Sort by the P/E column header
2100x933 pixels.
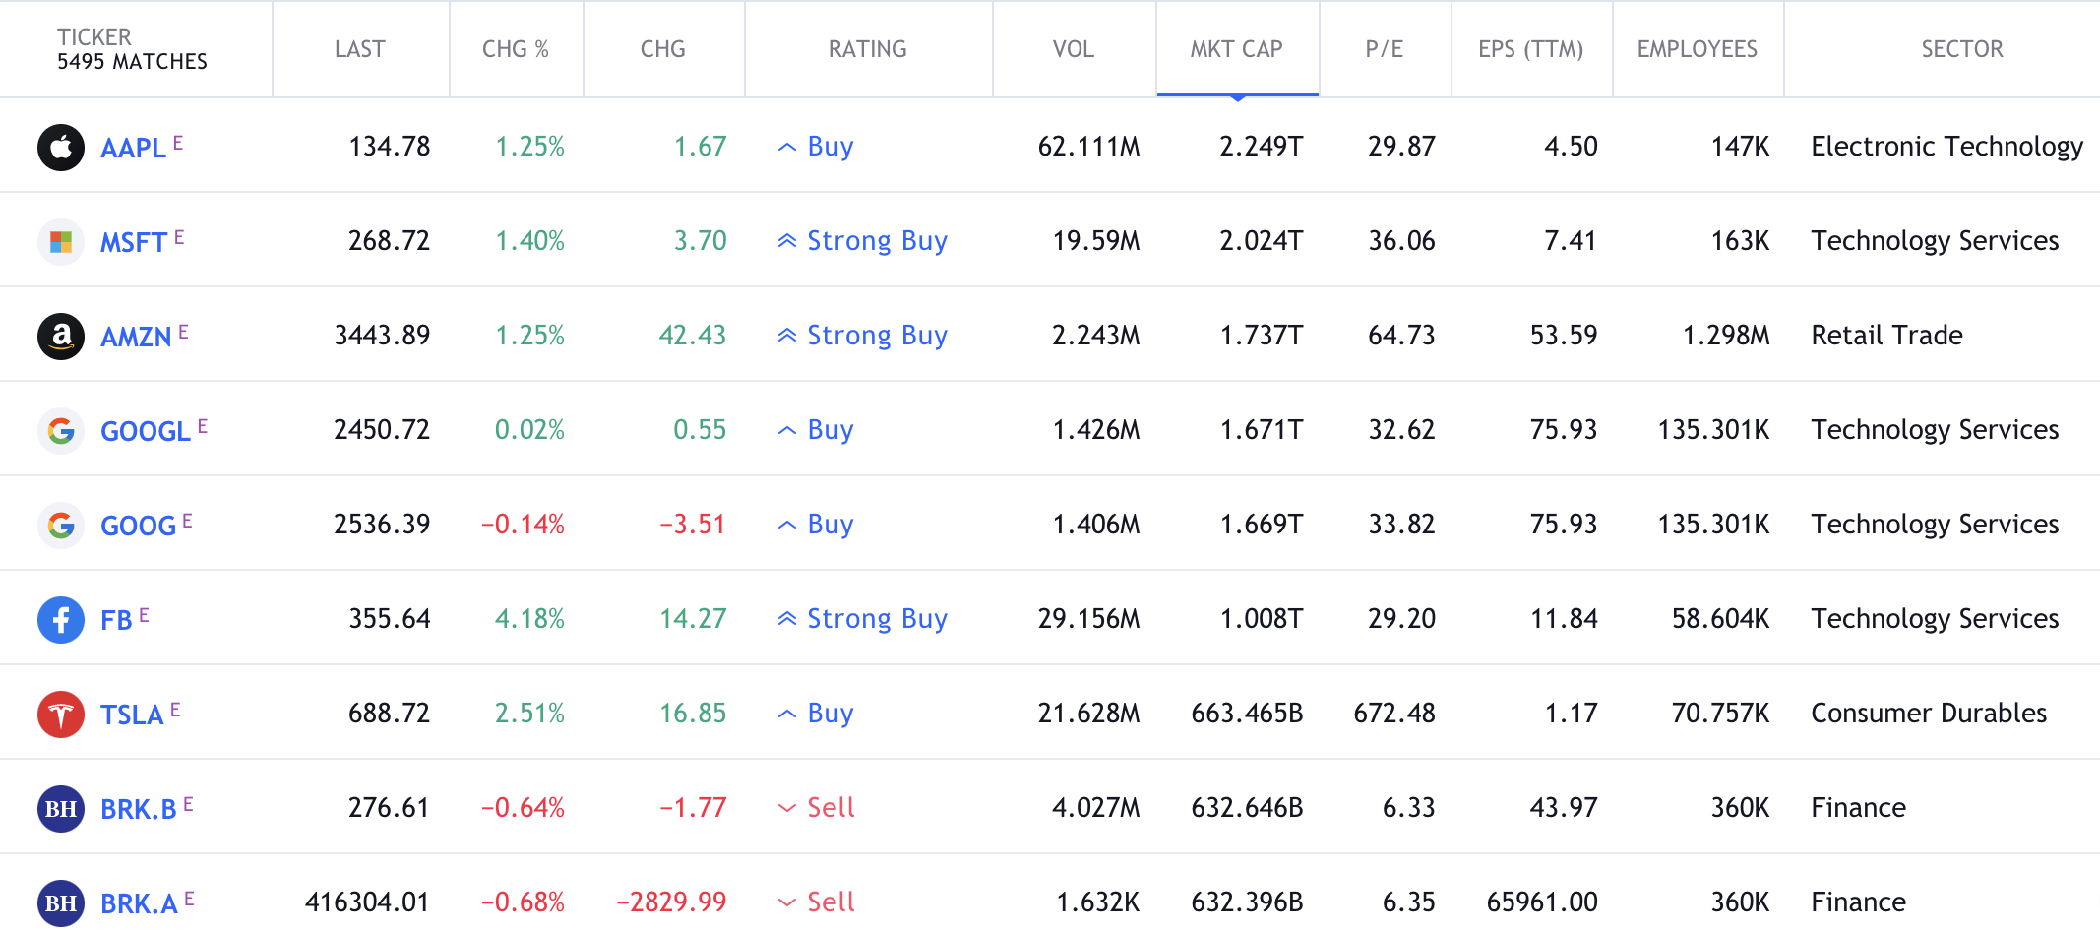1385,49
